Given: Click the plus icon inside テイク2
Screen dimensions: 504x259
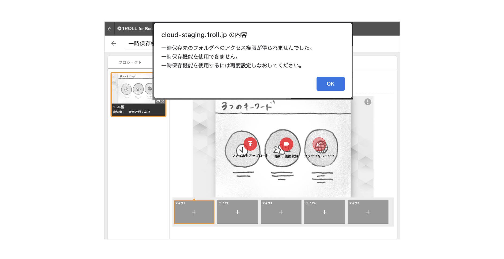Looking at the screenshot, I should [237, 212].
